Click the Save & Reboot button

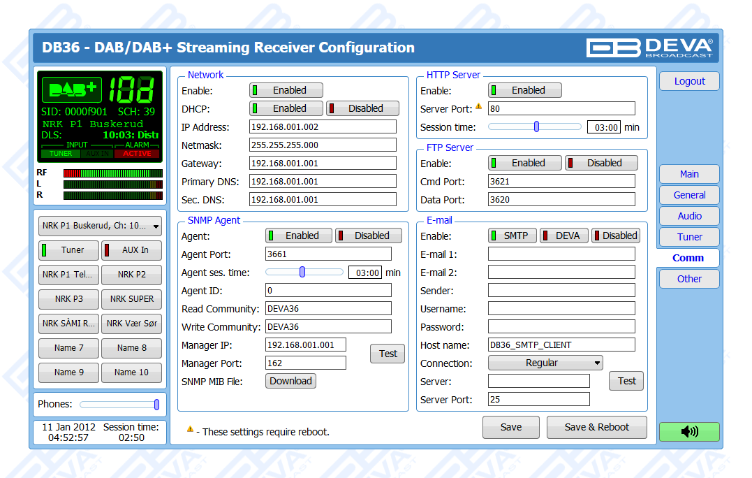tap(596, 427)
